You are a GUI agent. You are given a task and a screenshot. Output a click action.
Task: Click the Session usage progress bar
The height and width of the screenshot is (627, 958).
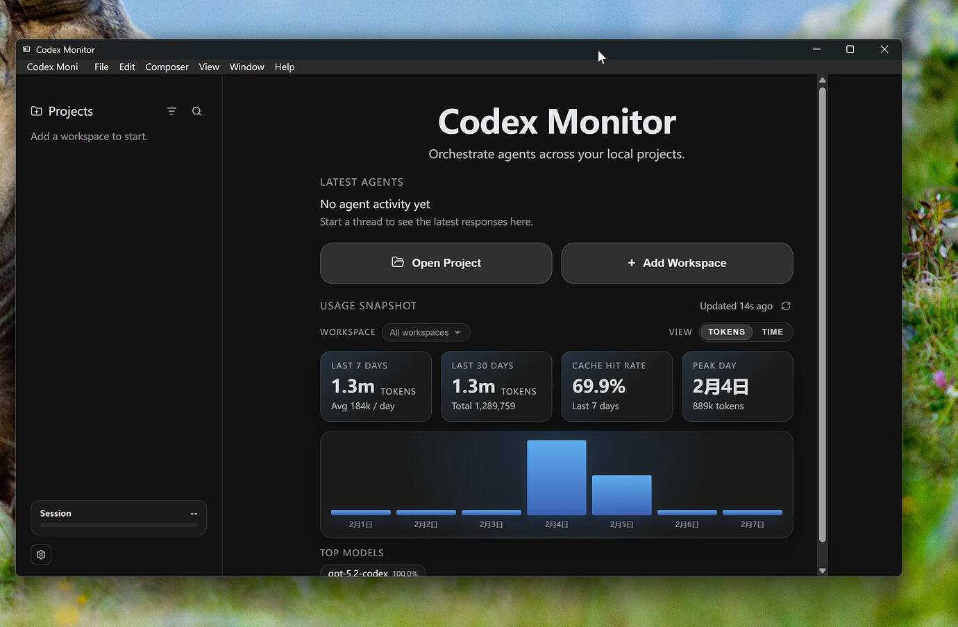tap(119, 525)
